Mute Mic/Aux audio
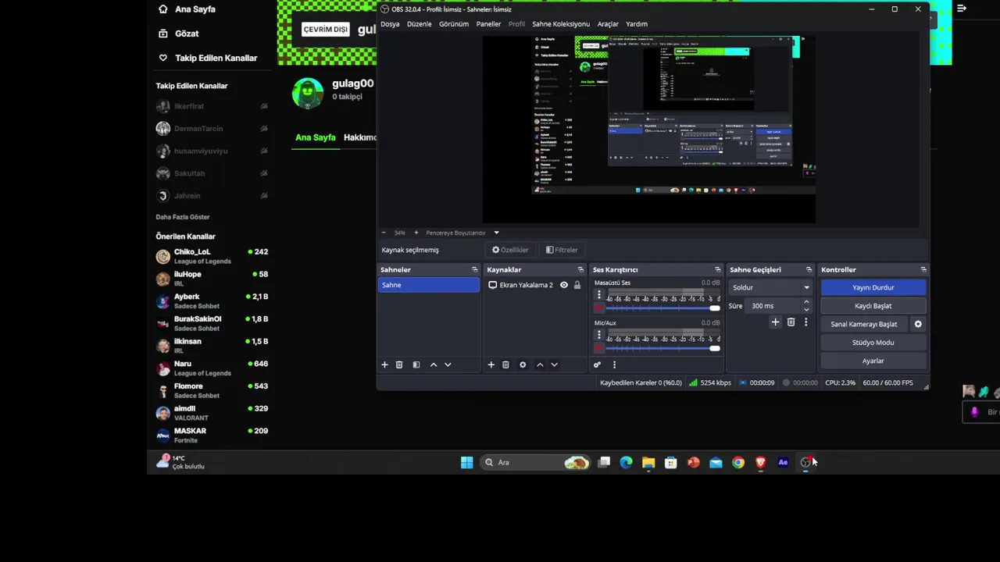This screenshot has width=1000, height=562. point(599,348)
